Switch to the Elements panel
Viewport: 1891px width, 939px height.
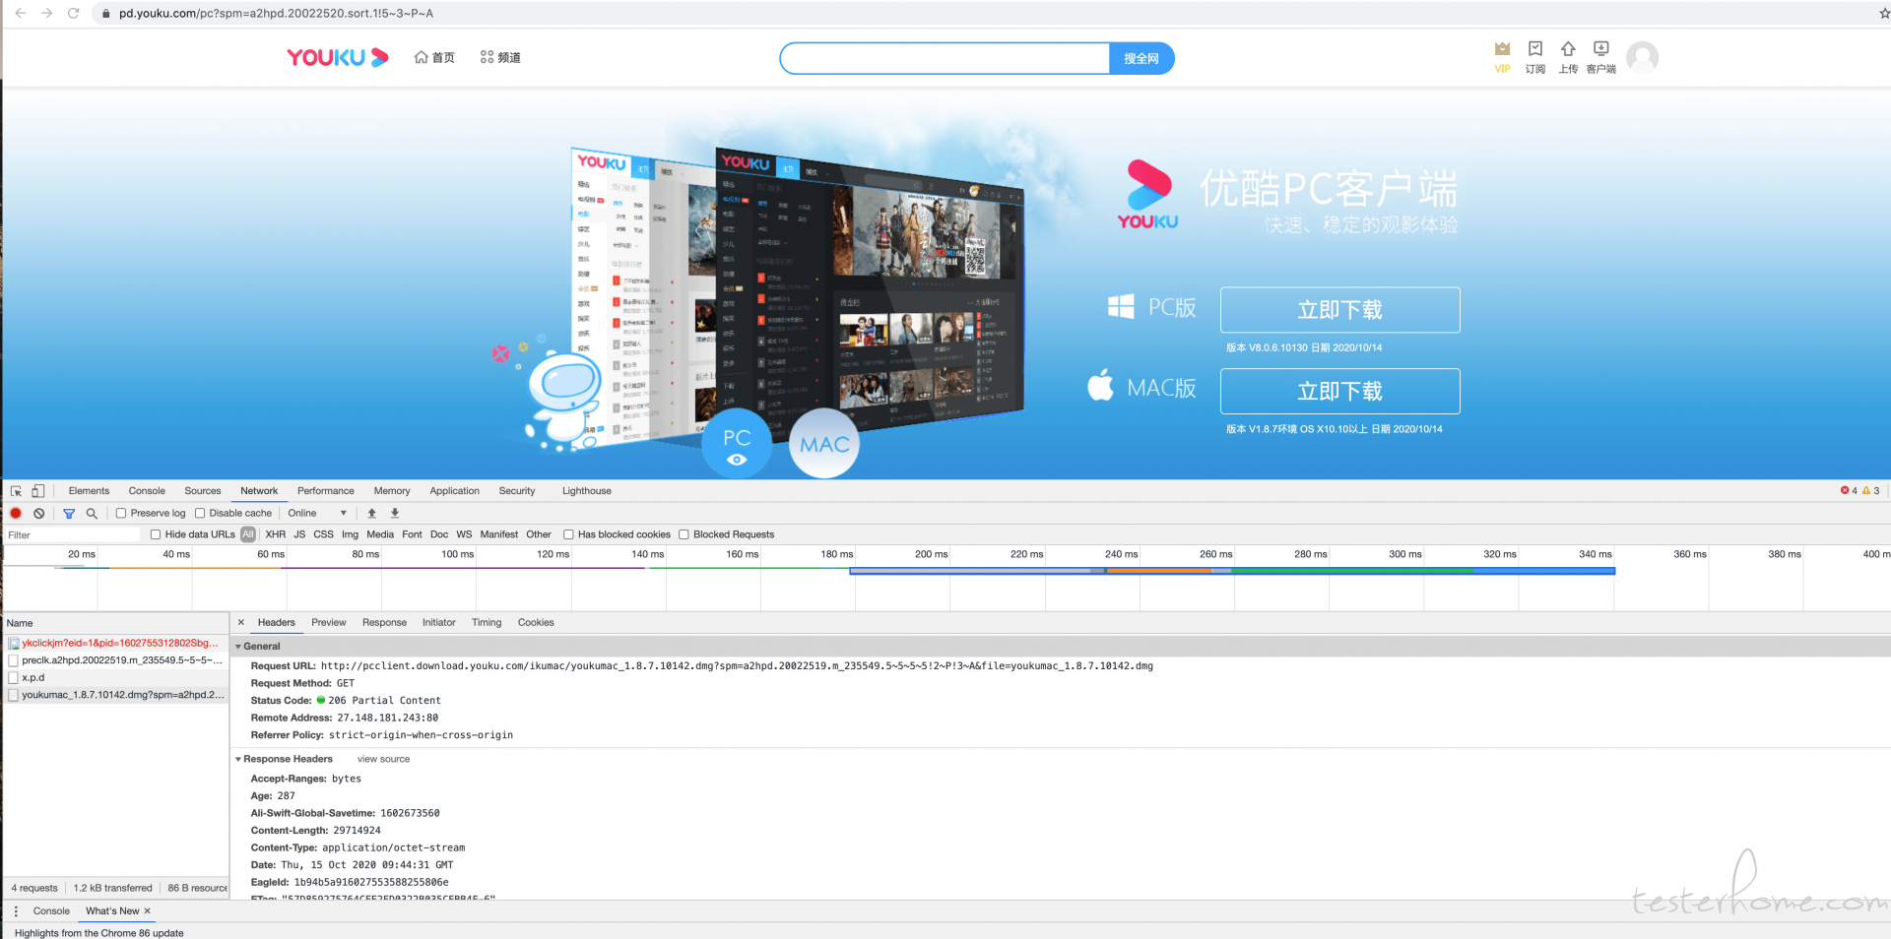coord(89,490)
